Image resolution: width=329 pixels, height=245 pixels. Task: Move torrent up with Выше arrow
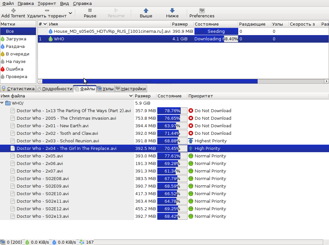click(x=146, y=13)
